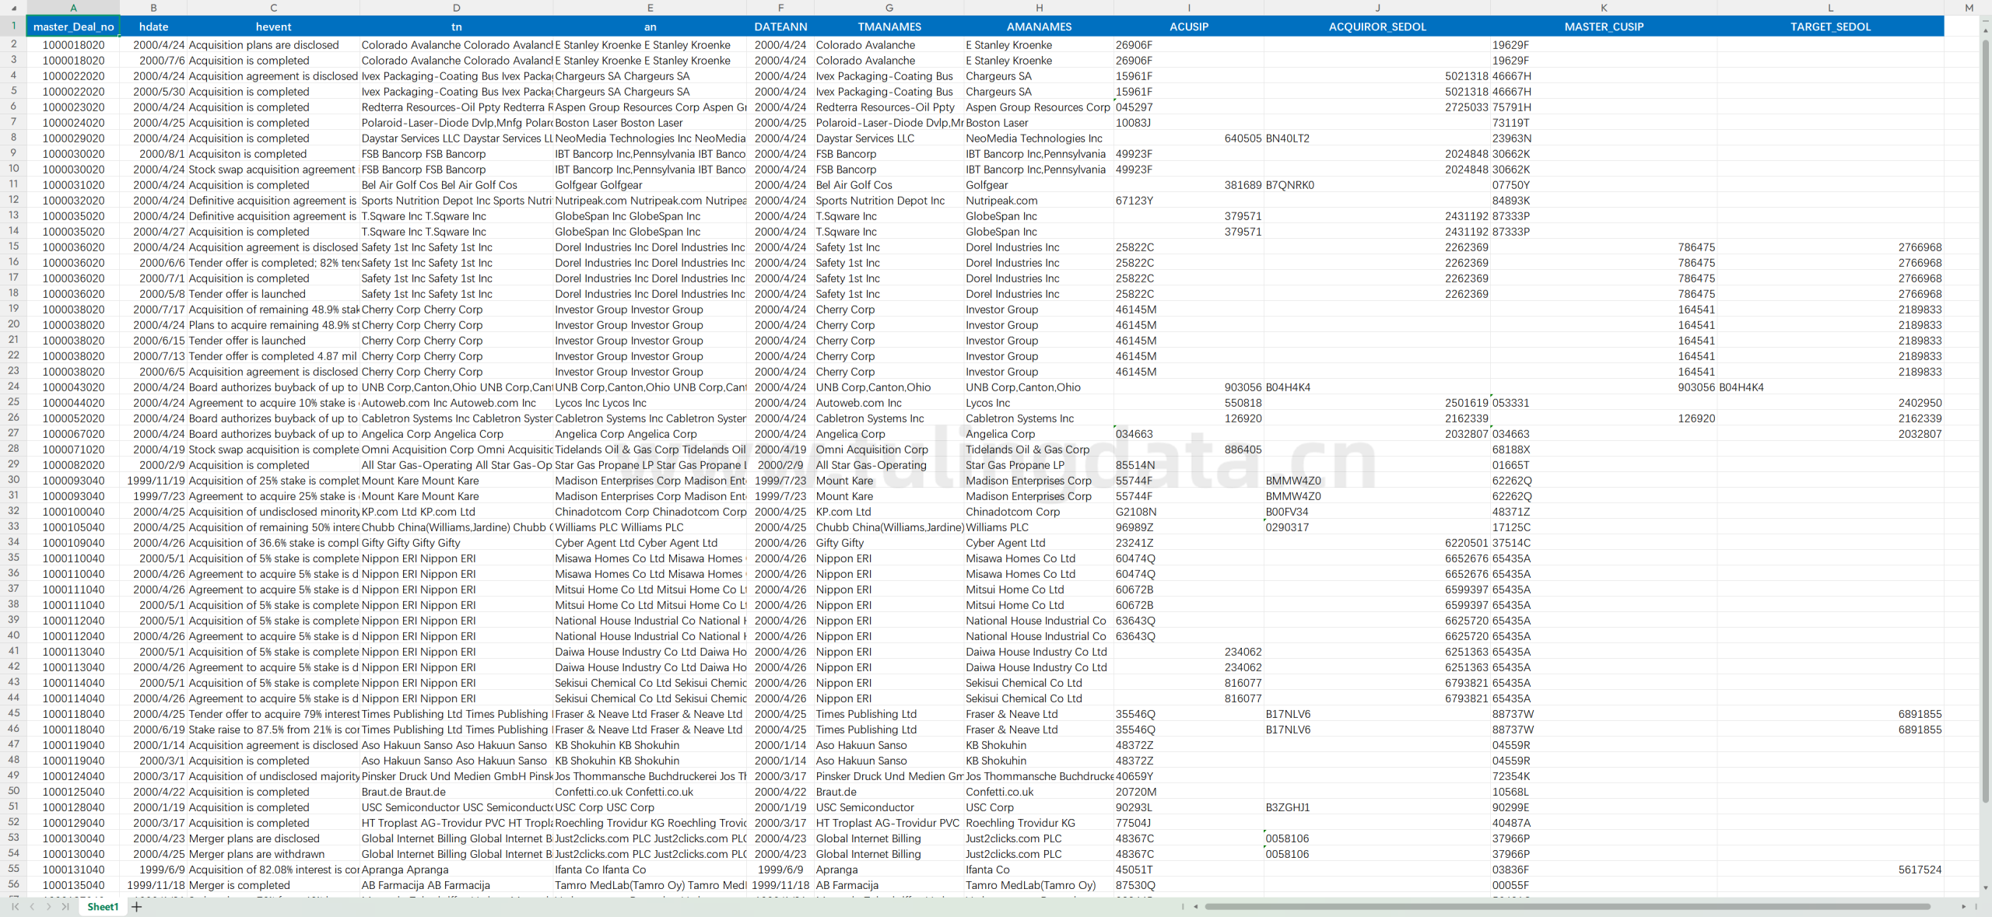Image resolution: width=1992 pixels, height=917 pixels.
Task: Select column B header
Action: pyautogui.click(x=153, y=8)
